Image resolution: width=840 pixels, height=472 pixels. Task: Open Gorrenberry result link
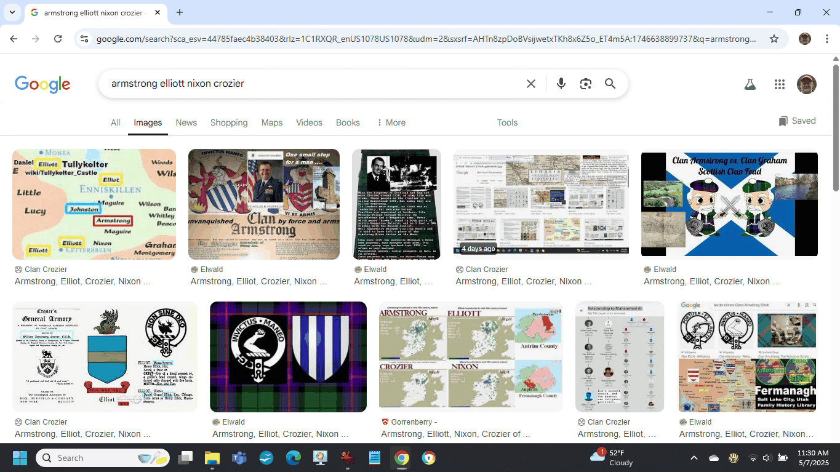coord(455,434)
